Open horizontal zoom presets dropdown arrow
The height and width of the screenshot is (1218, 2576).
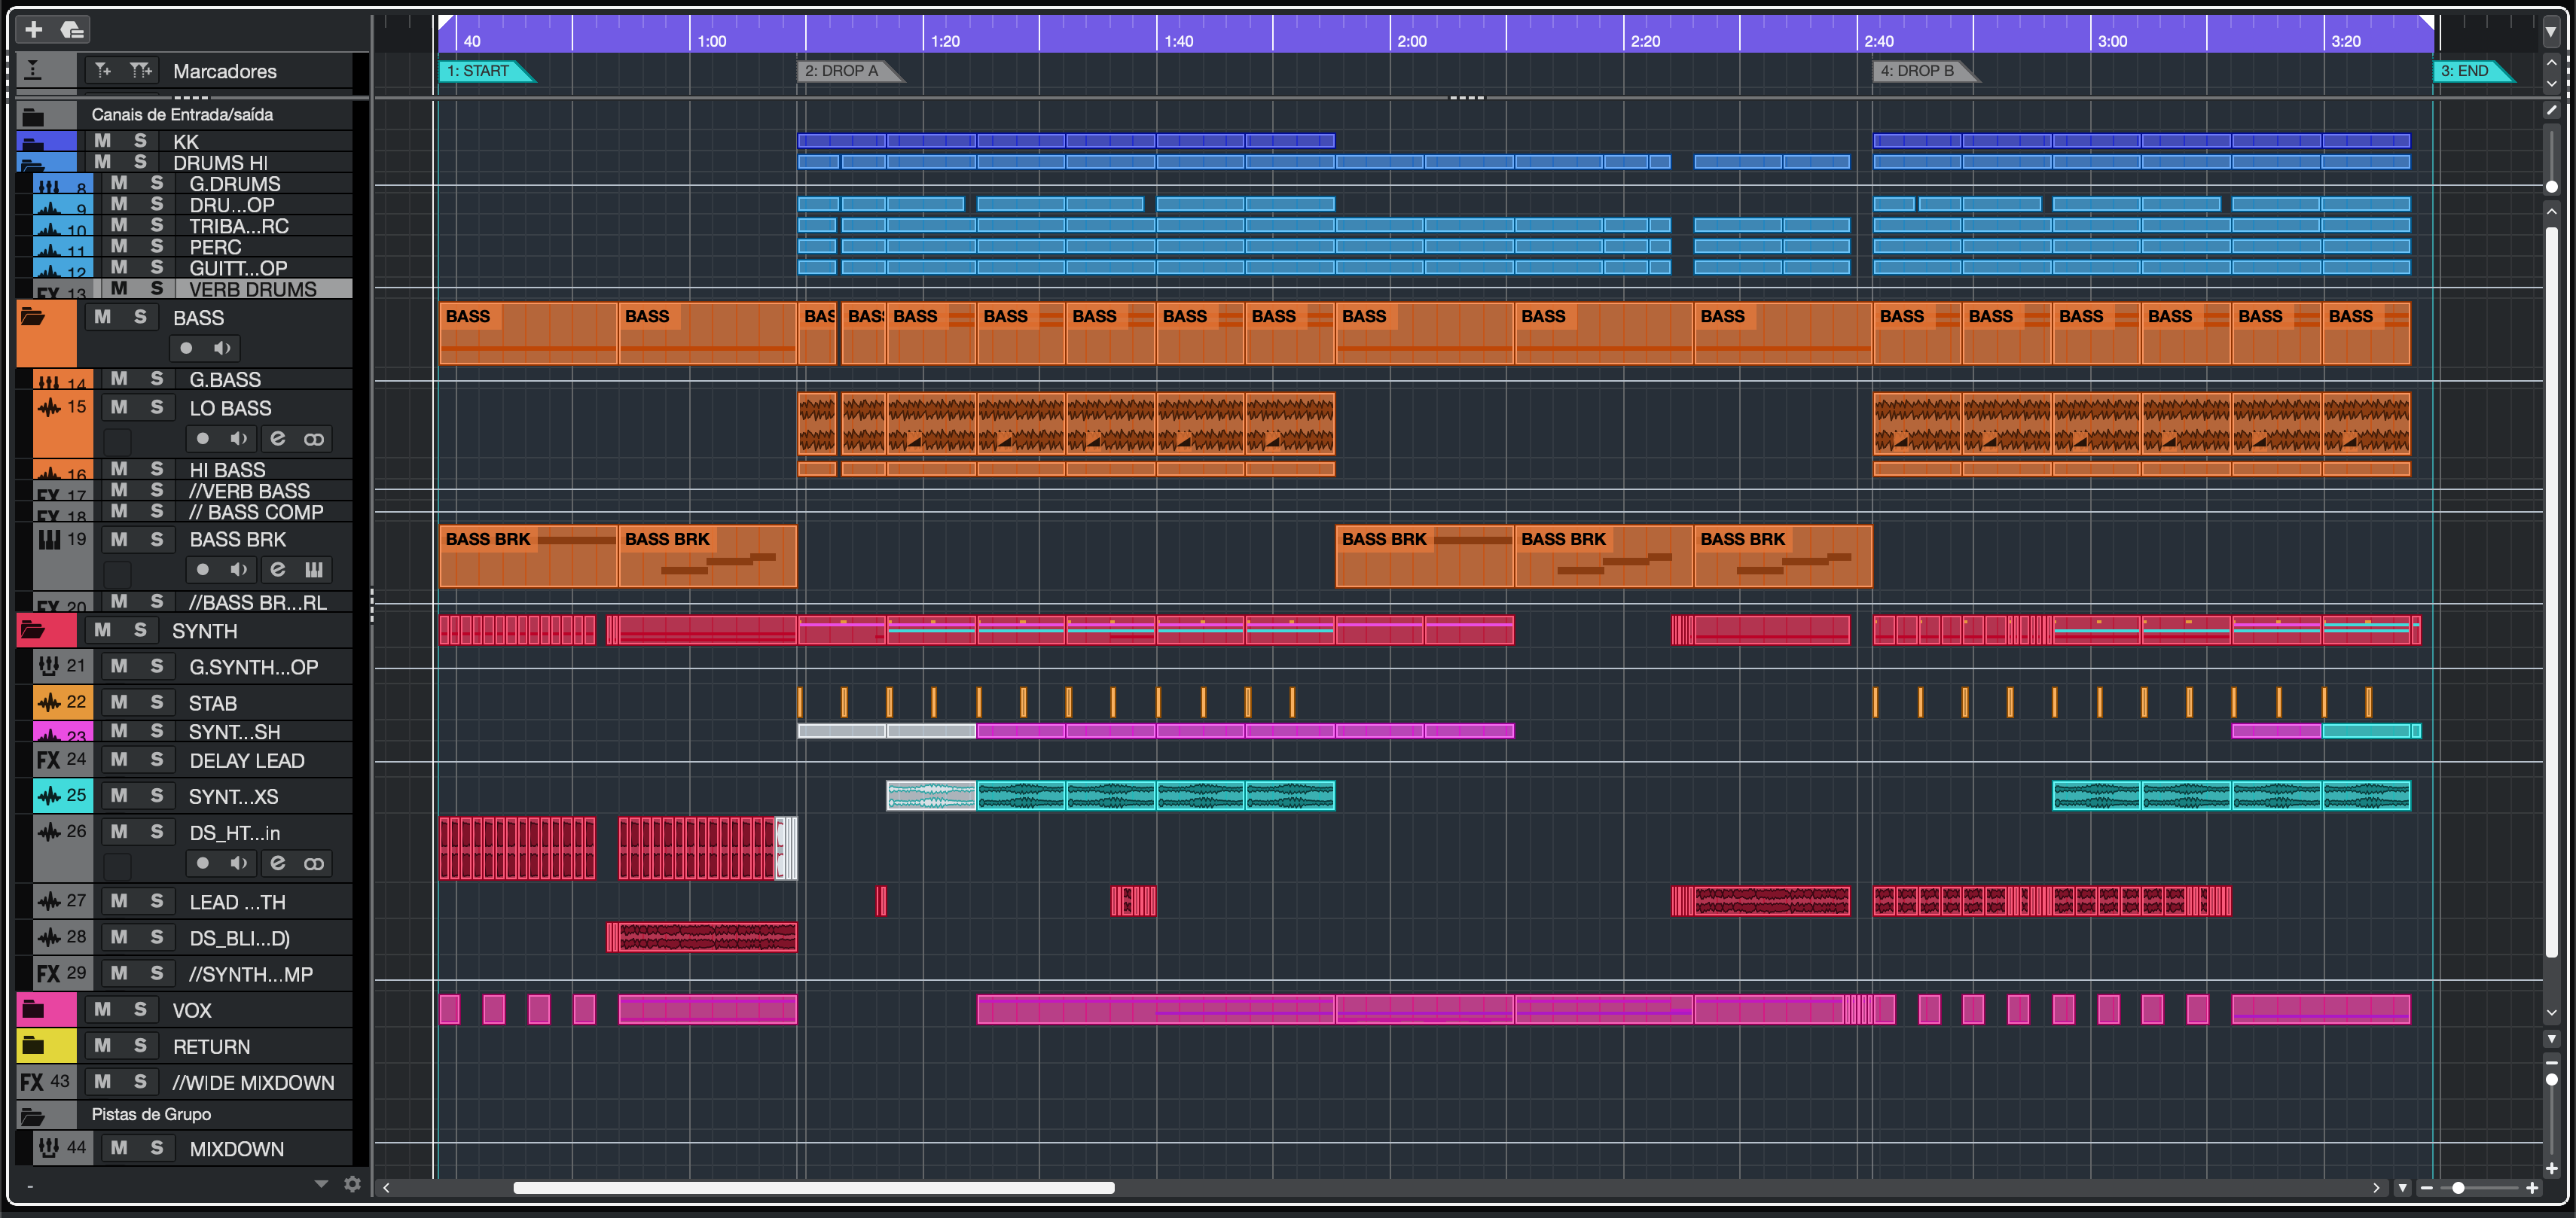2402,1188
